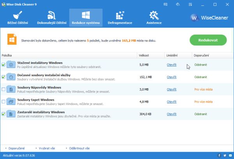The height and width of the screenshot is (159, 234).
Task: Click the Soubory Nápovědy folder icon
Action: 11,89
